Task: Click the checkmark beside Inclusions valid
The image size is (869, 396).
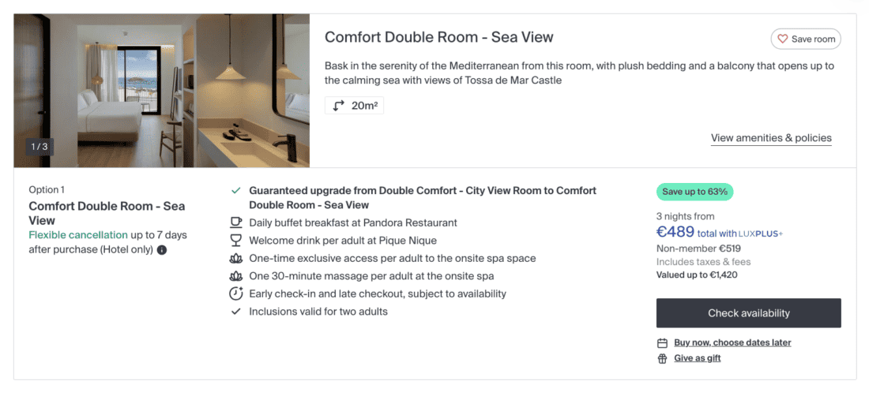Action: 235,312
